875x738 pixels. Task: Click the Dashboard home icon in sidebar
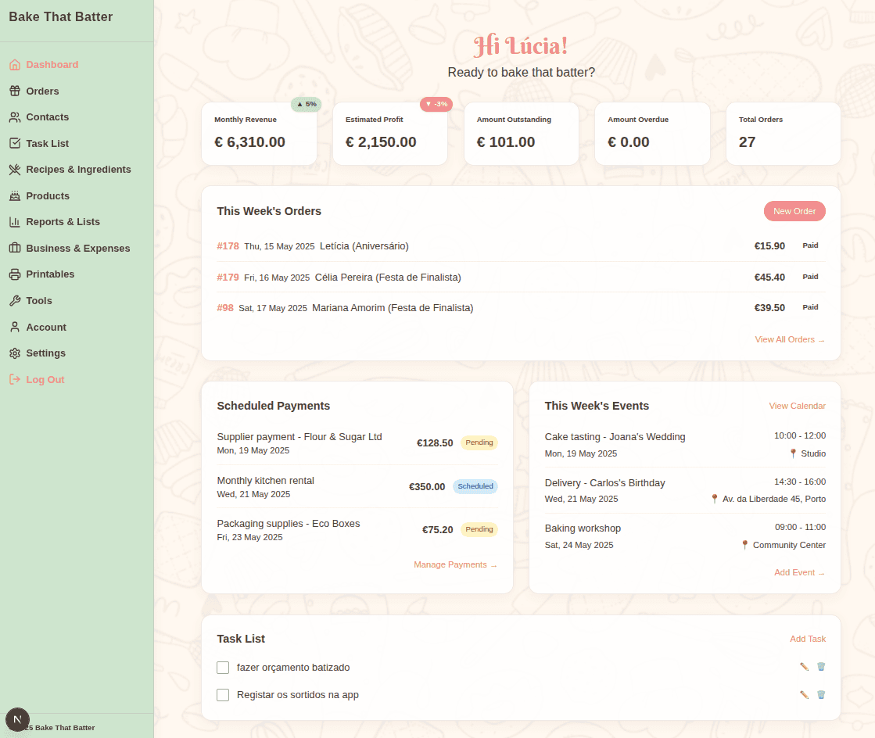15,65
